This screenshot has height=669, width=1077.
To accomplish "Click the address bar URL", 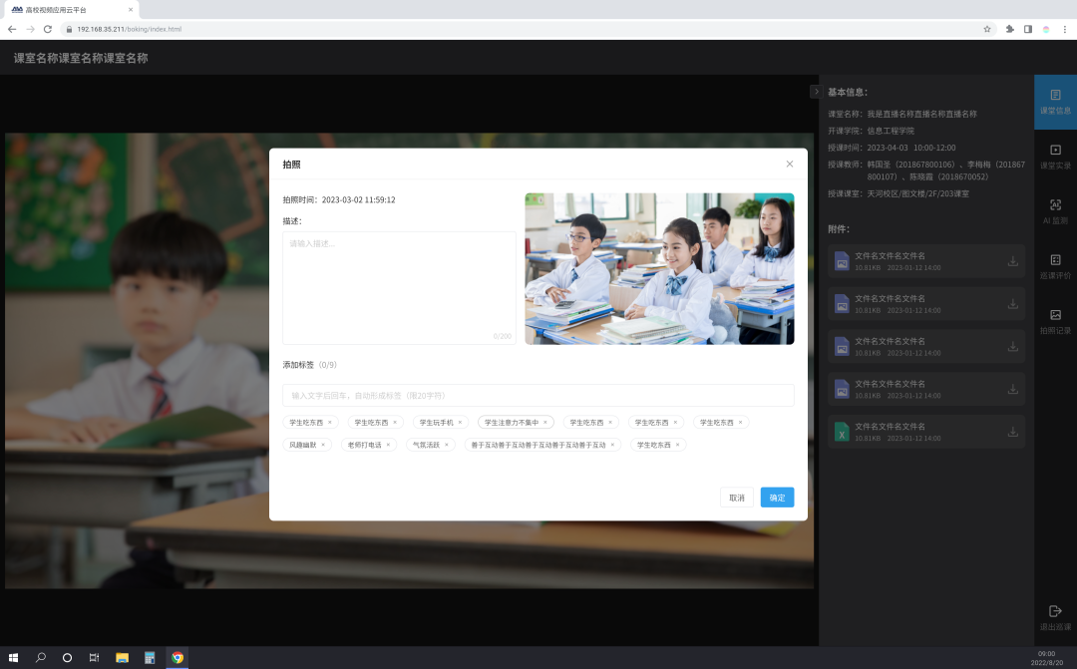I will (x=129, y=29).
